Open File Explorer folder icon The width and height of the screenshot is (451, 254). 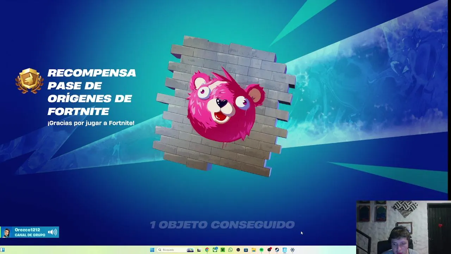254,250
